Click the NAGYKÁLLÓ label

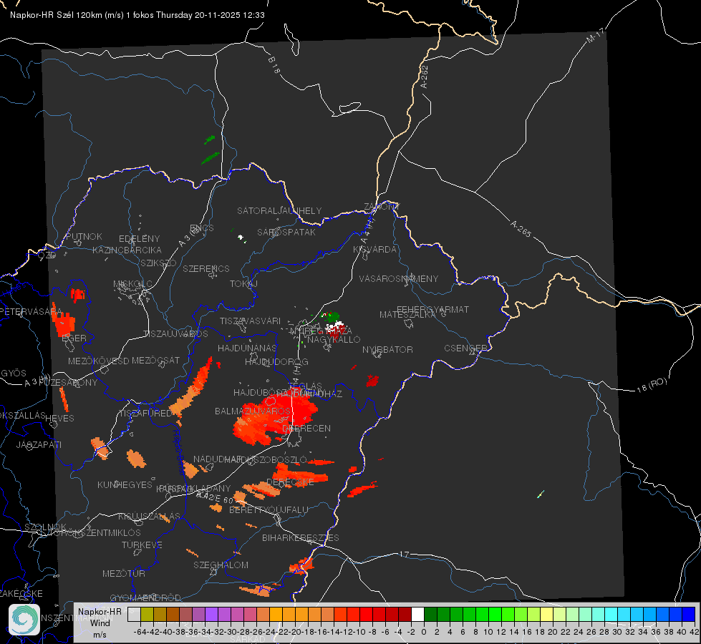pos(334,340)
